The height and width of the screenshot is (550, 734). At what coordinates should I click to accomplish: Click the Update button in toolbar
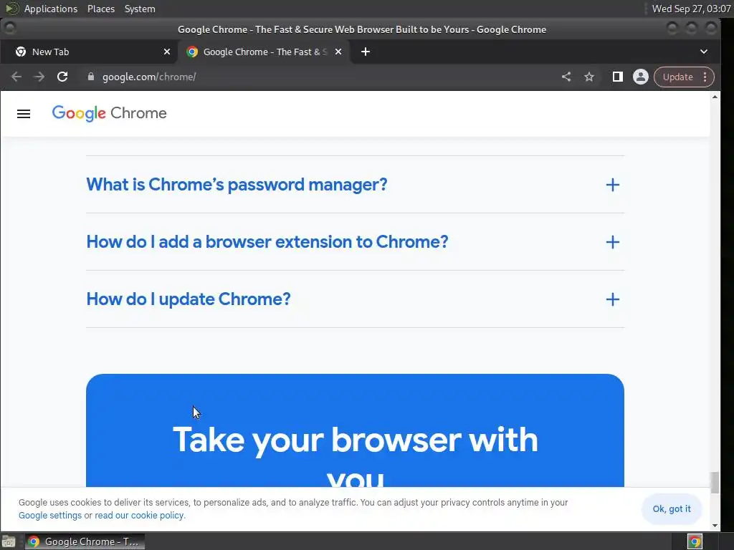678,77
